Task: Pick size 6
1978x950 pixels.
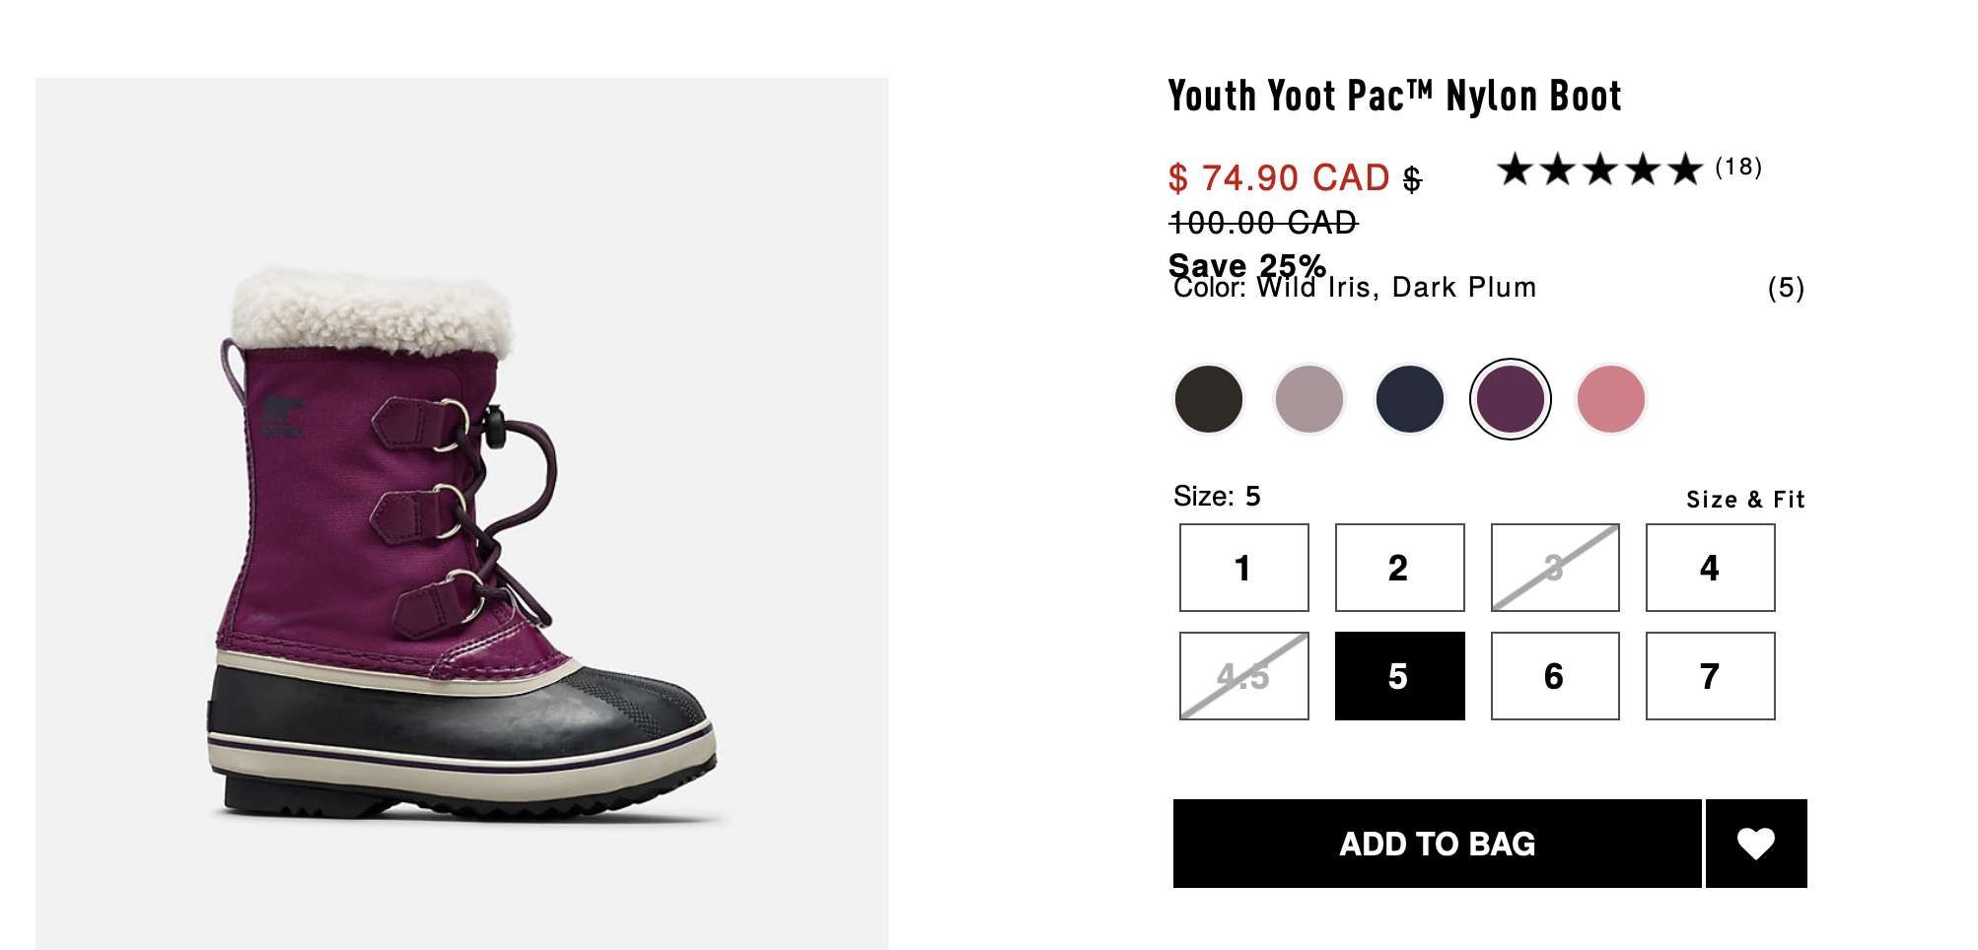Action: coord(1554,676)
